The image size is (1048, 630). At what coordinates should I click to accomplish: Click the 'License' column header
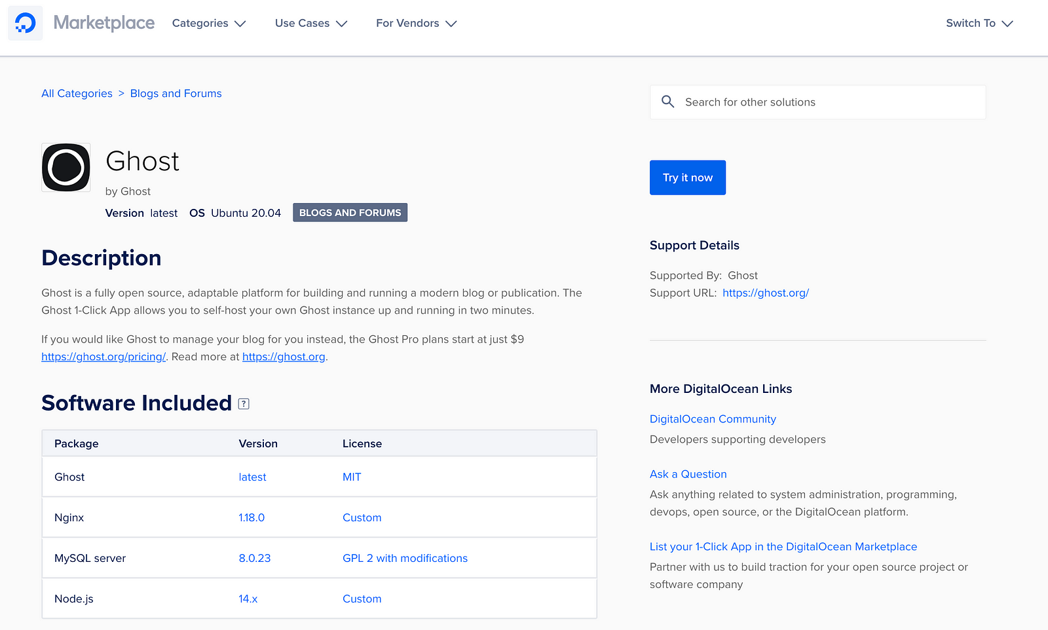362,444
